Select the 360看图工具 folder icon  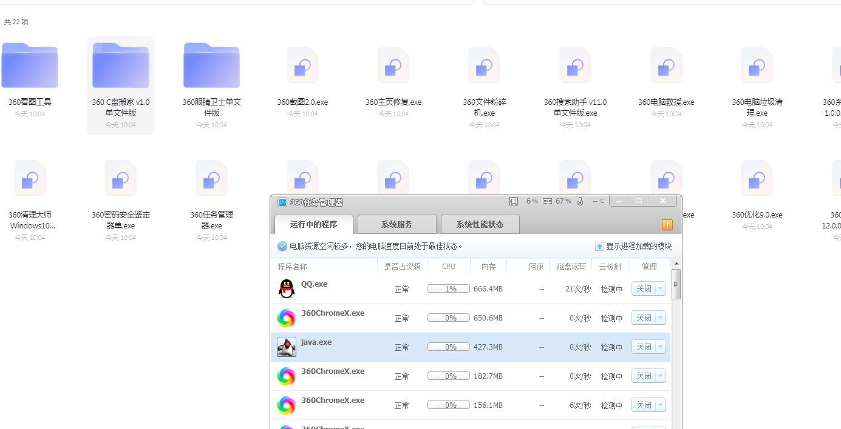(30, 65)
